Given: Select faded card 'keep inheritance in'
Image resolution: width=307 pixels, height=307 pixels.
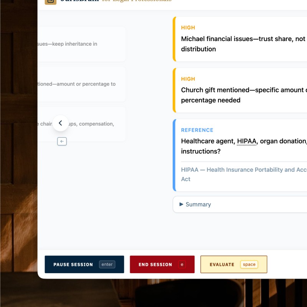Looking at the screenshot, I should point(82,44).
